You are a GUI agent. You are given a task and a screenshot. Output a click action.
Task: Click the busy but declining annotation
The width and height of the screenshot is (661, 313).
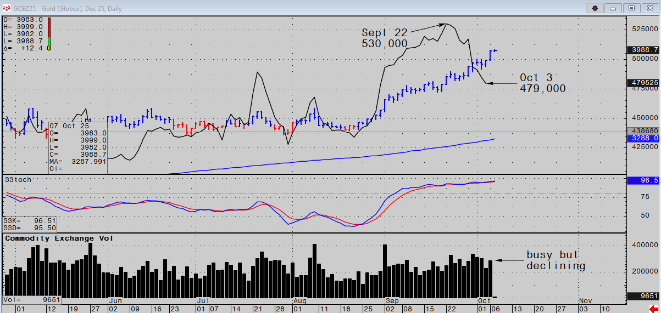[x=556, y=260]
